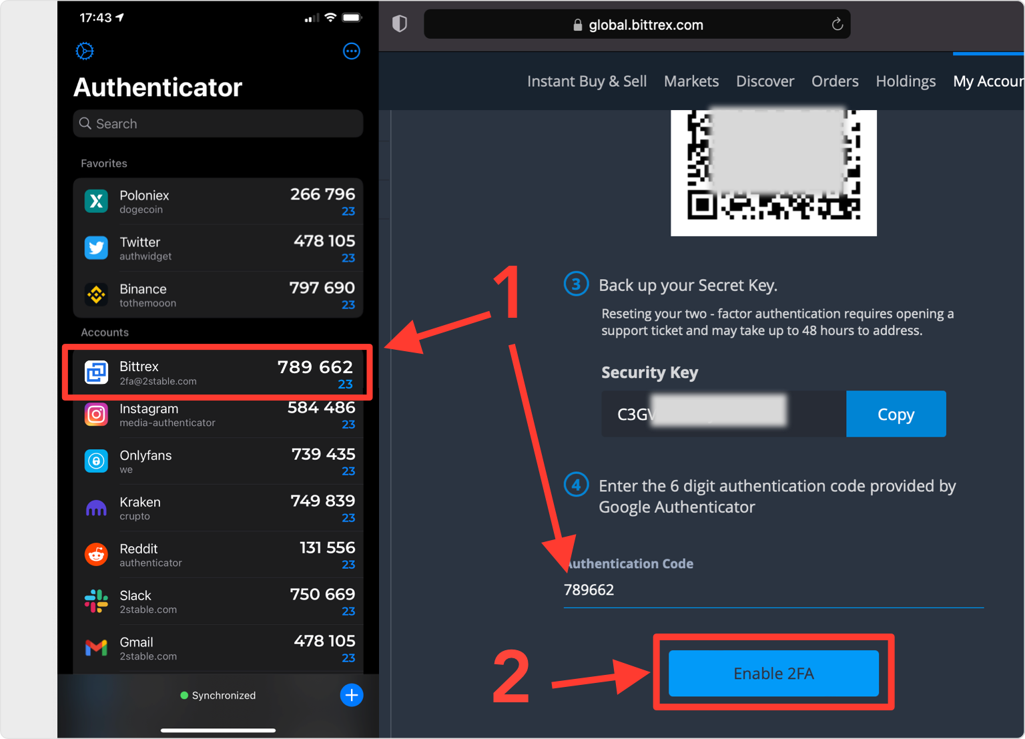Select the Instagram code 584 486
Image resolution: width=1025 pixels, height=739 pixels.
click(x=321, y=408)
